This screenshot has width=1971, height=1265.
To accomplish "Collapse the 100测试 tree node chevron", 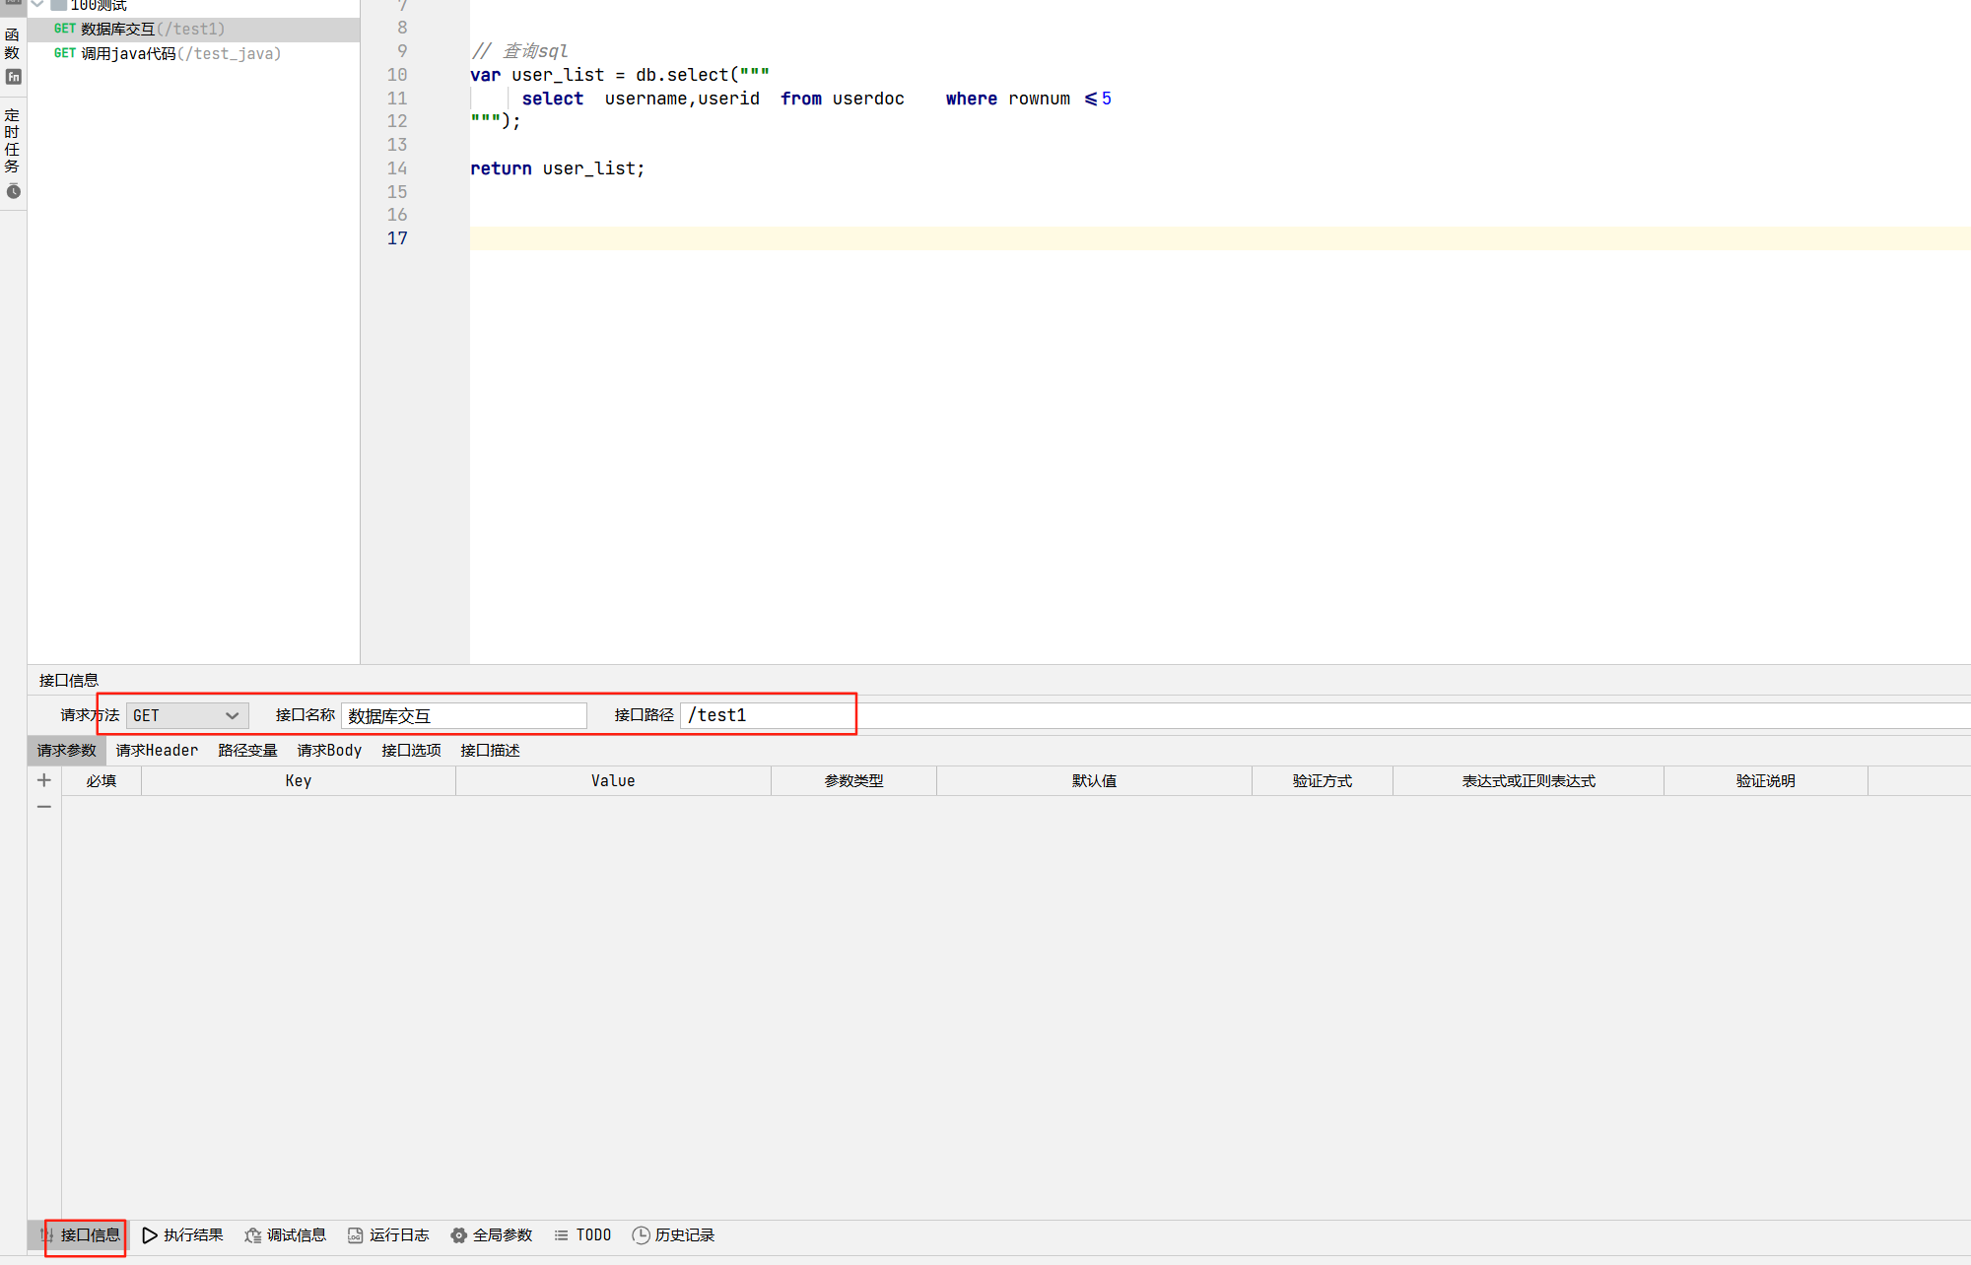I will [x=36, y=4].
